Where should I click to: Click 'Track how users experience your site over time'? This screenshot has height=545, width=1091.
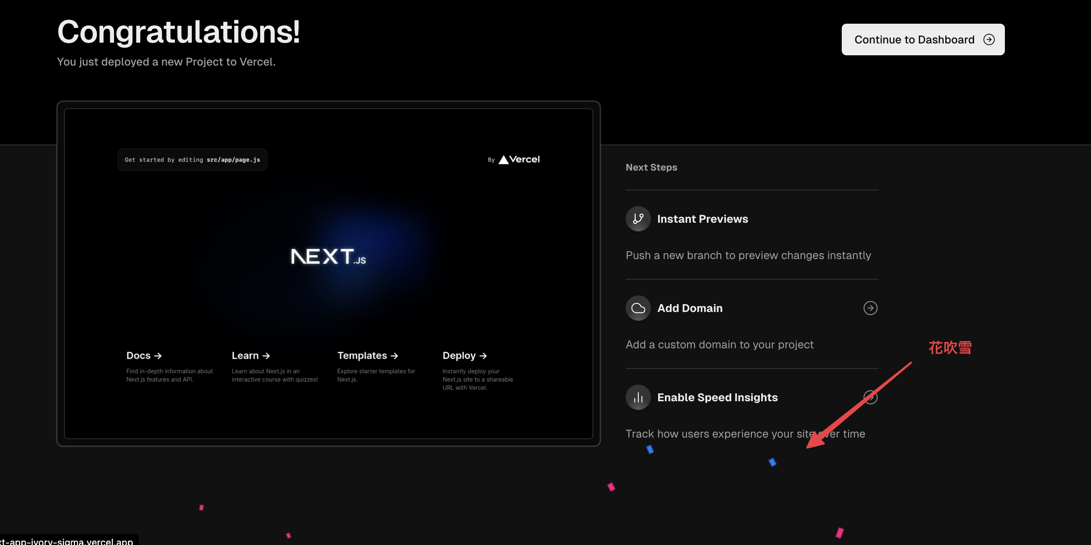tap(745, 434)
